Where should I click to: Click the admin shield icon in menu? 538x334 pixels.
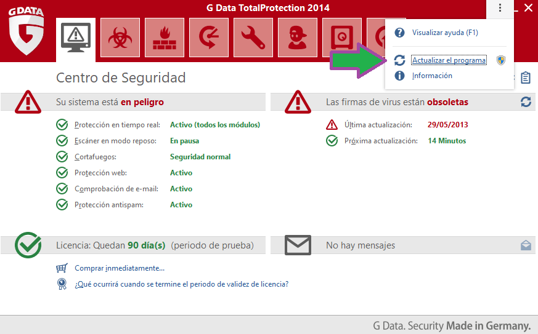click(501, 60)
